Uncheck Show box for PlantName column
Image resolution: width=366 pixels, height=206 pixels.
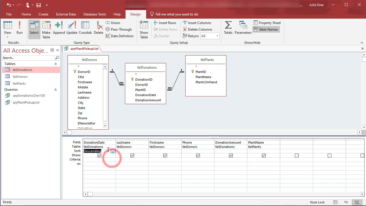(x=264, y=155)
